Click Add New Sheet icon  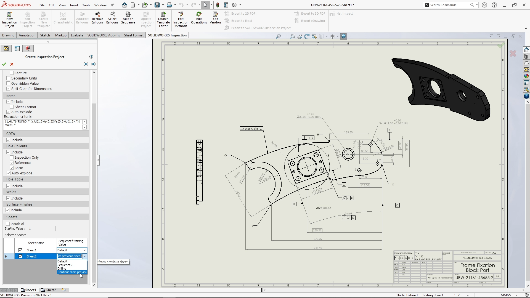63,290
